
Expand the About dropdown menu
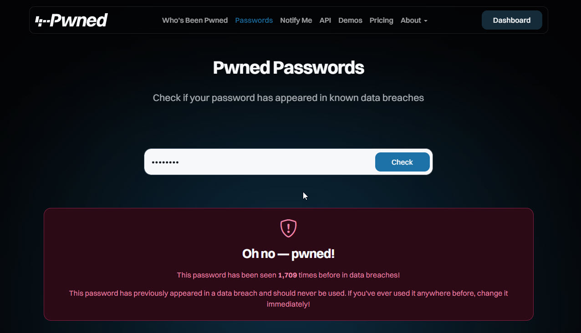coord(411,20)
